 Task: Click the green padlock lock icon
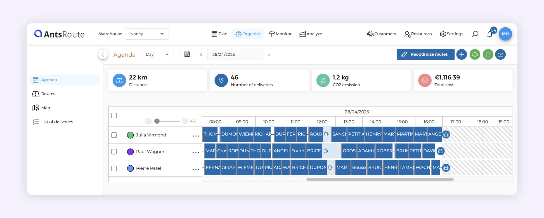(488, 54)
